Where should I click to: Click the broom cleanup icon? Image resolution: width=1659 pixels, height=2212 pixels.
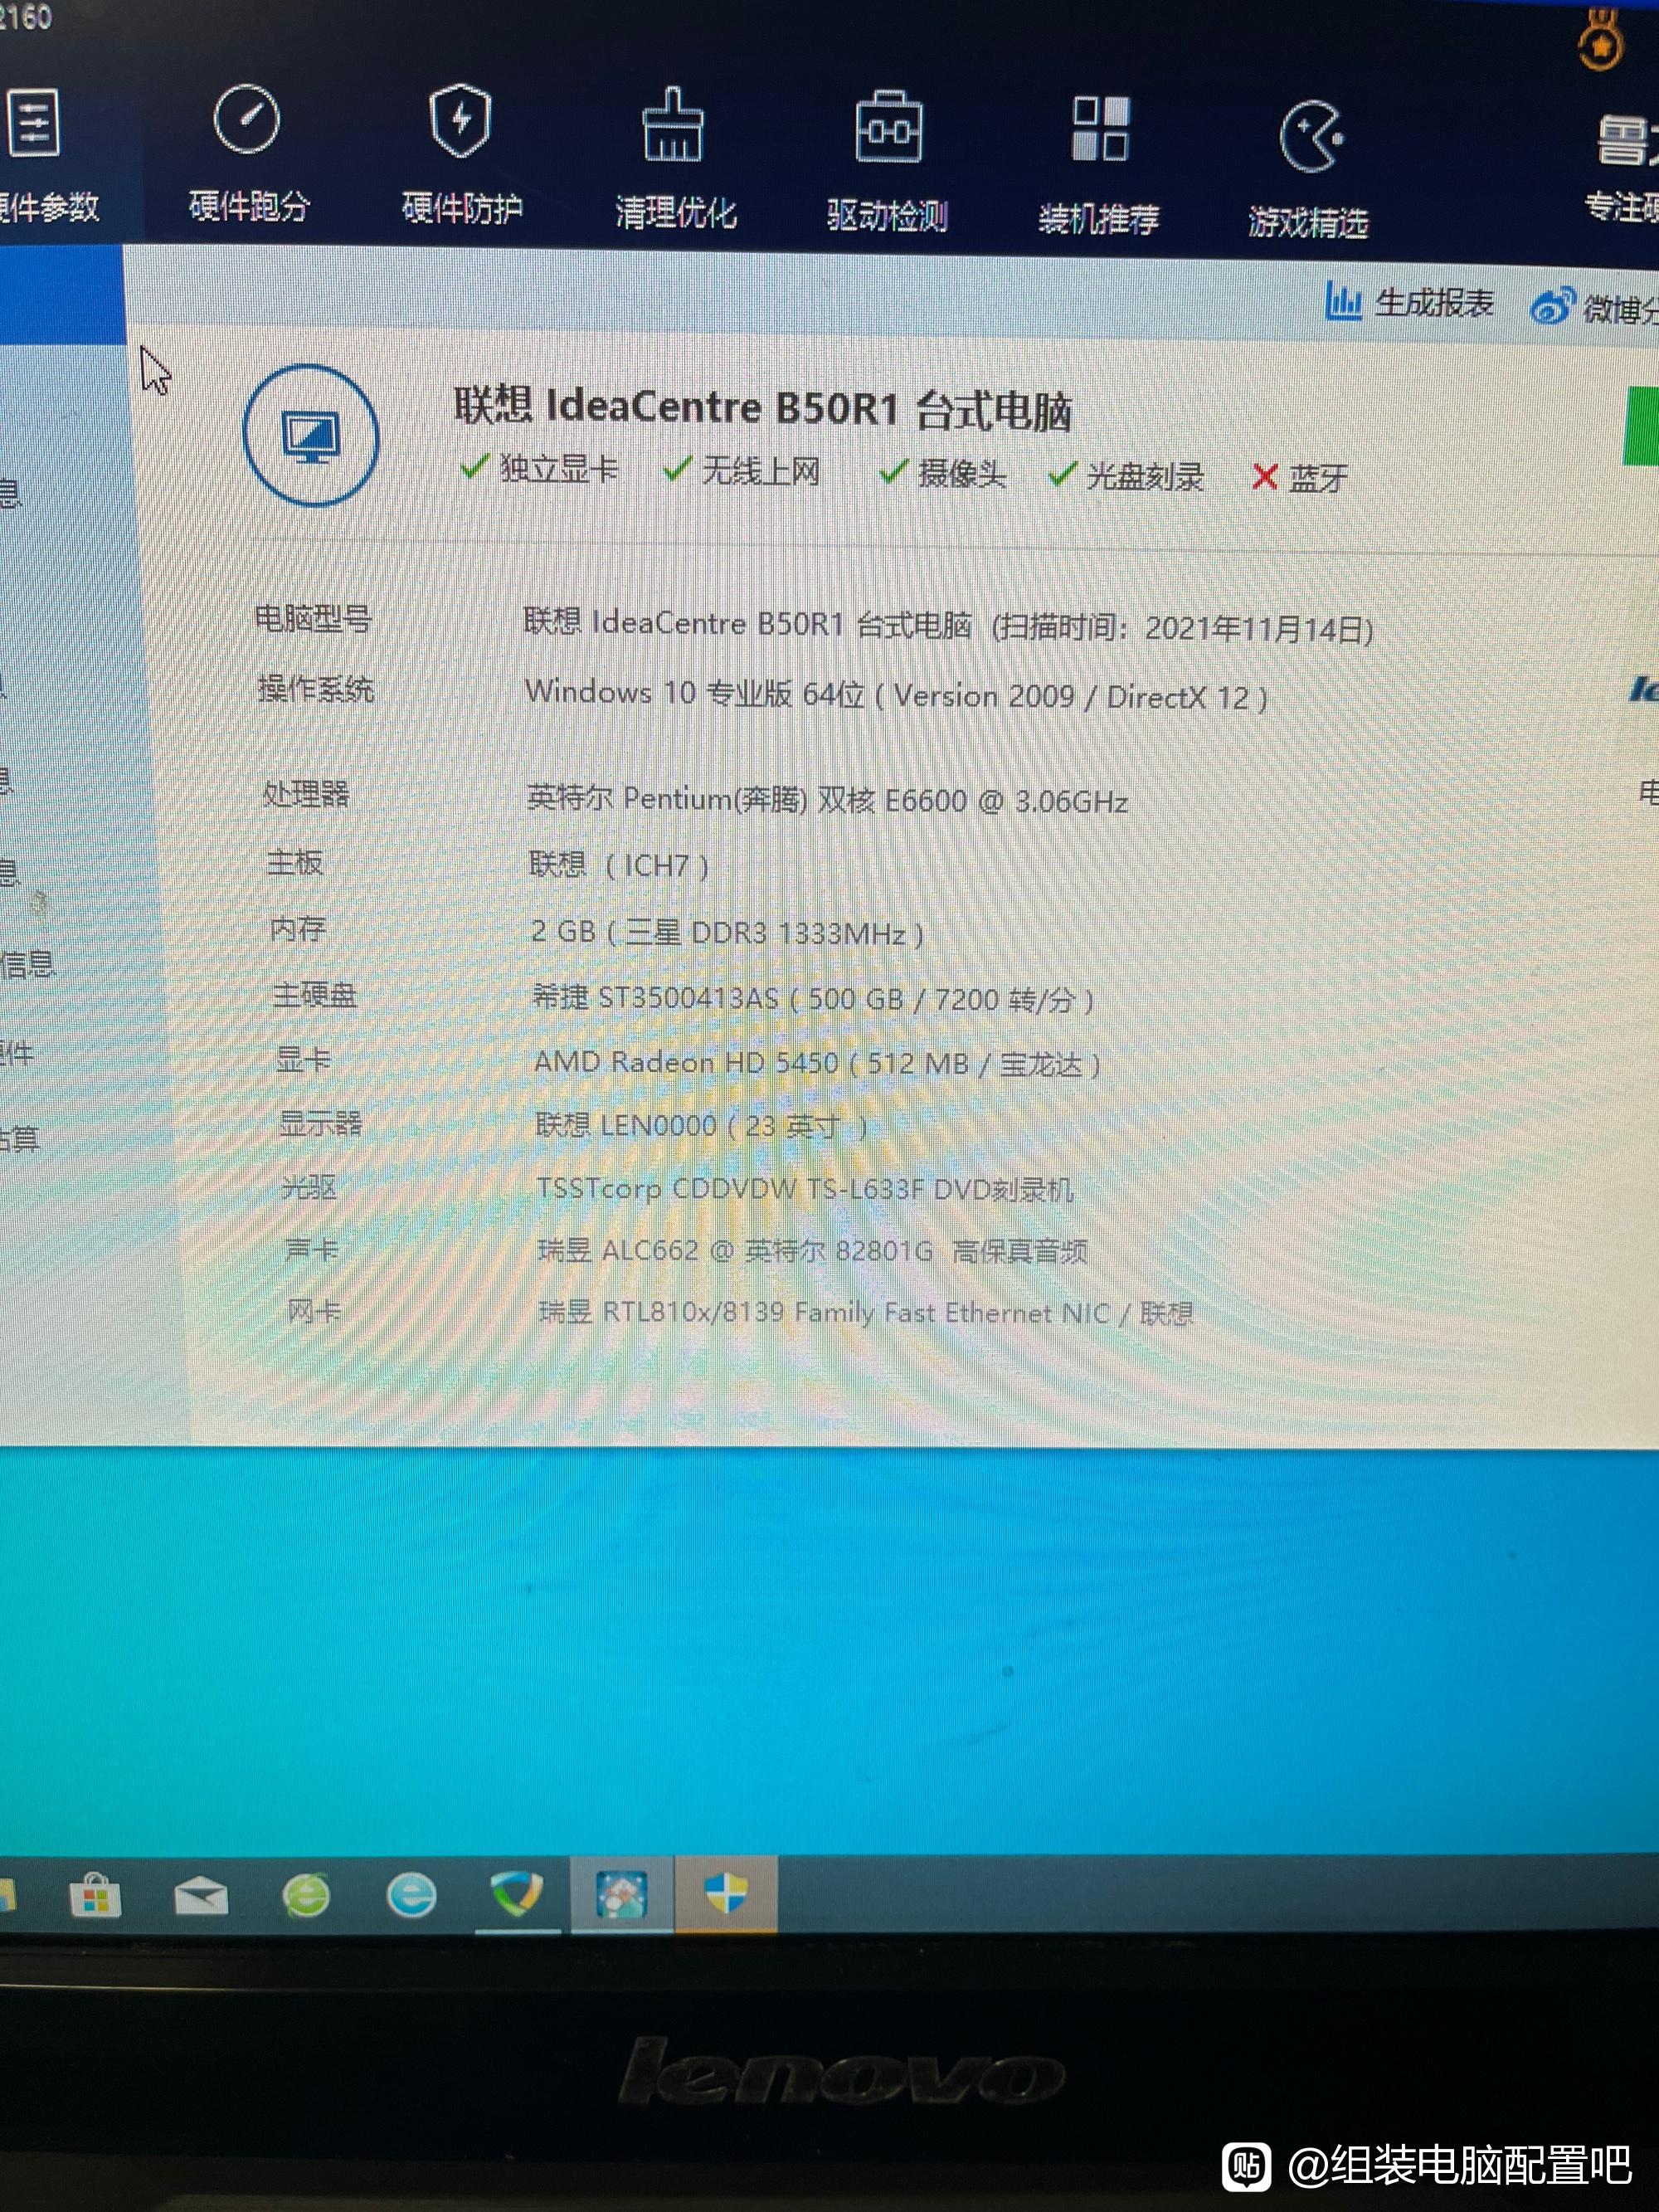673,125
